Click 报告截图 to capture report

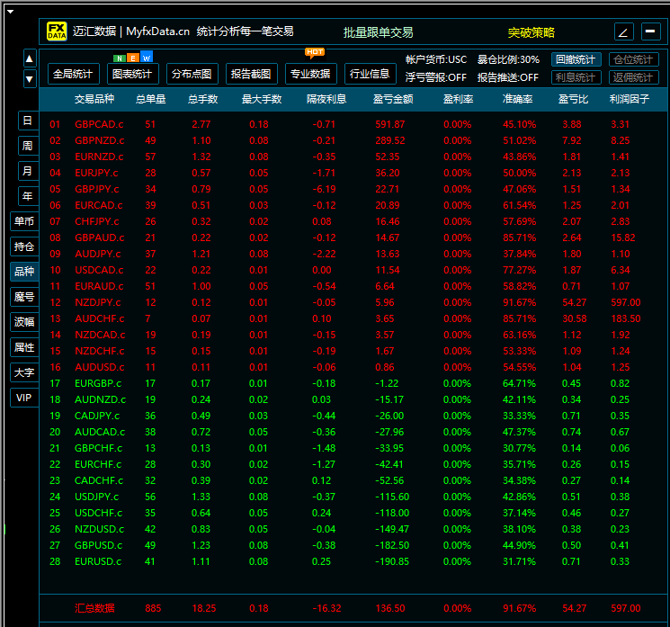pyautogui.click(x=250, y=74)
